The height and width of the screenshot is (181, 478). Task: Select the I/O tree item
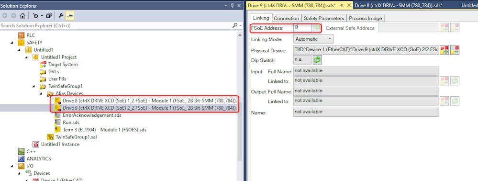click(x=30, y=166)
